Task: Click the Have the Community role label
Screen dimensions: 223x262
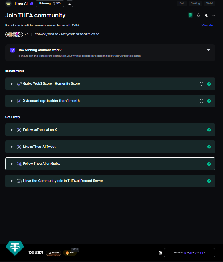Action: point(63,181)
